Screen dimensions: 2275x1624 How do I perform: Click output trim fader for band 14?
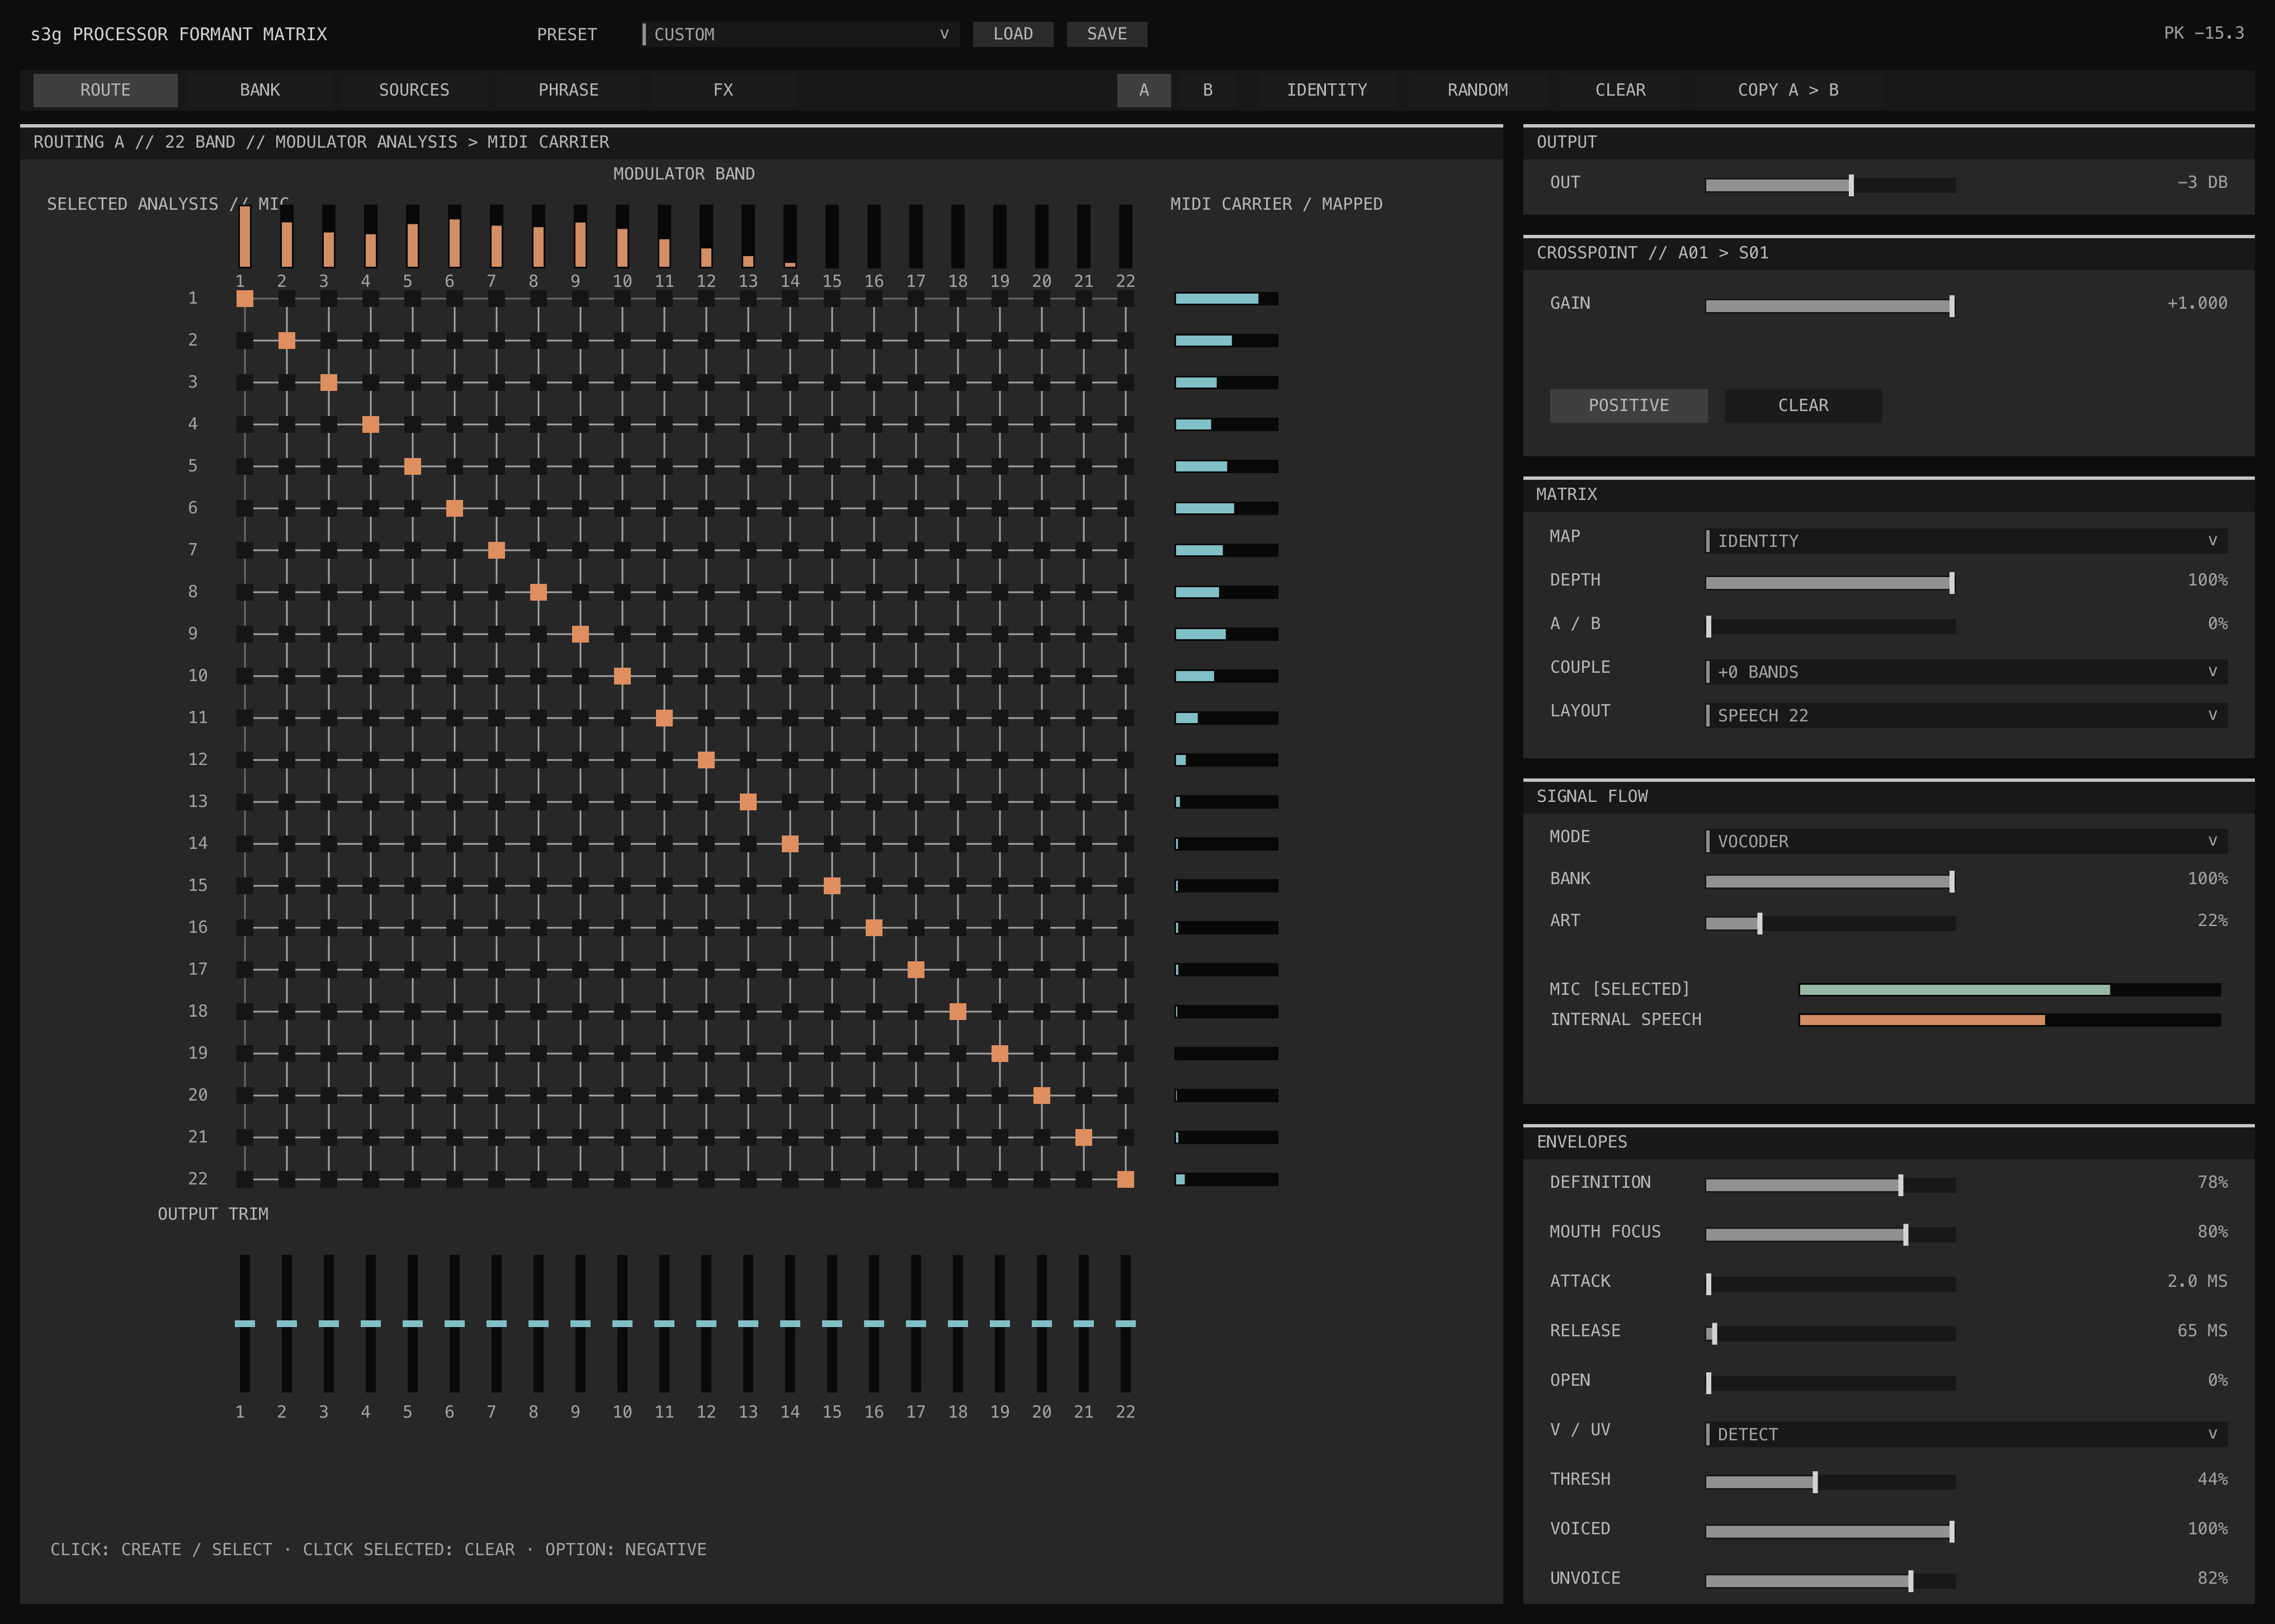coord(790,1323)
